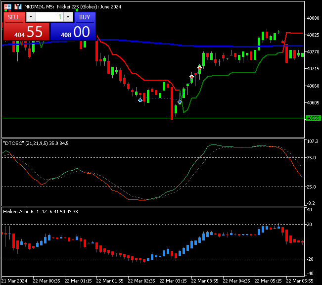Click the 40660 price scale label
Image resolution: width=322 pixels, height=285 pixels.
pyautogui.click(x=313, y=86)
